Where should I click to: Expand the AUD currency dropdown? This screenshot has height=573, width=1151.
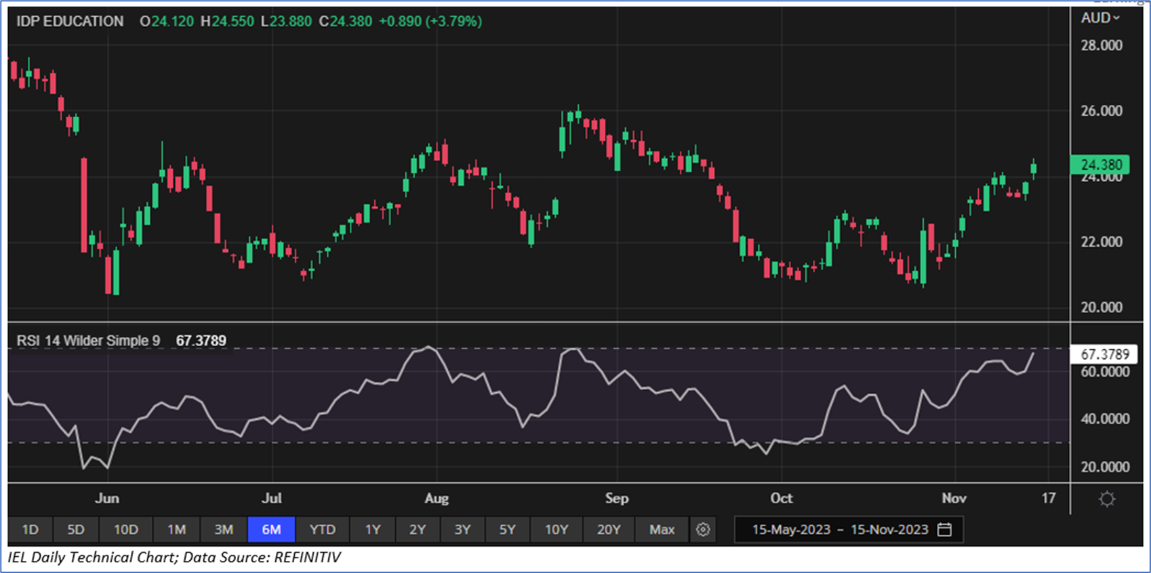click(1099, 18)
